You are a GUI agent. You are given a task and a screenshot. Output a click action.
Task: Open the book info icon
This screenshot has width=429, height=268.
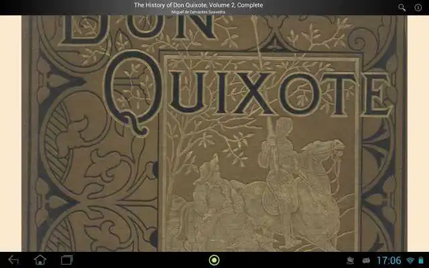click(418, 7)
